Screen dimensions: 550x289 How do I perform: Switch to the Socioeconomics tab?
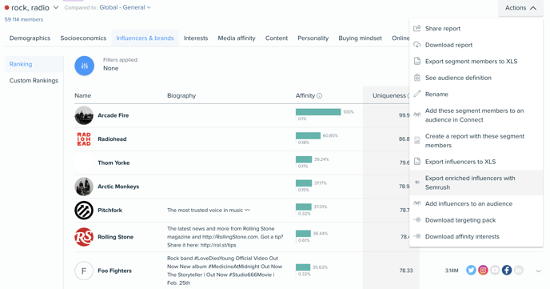point(83,38)
